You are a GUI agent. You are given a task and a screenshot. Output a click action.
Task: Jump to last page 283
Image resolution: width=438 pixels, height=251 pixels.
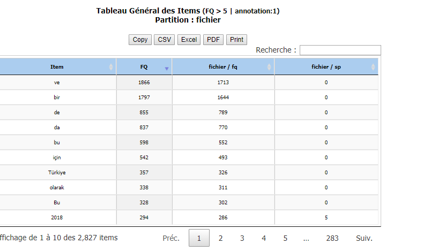pyautogui.click(x=332, y=238)
